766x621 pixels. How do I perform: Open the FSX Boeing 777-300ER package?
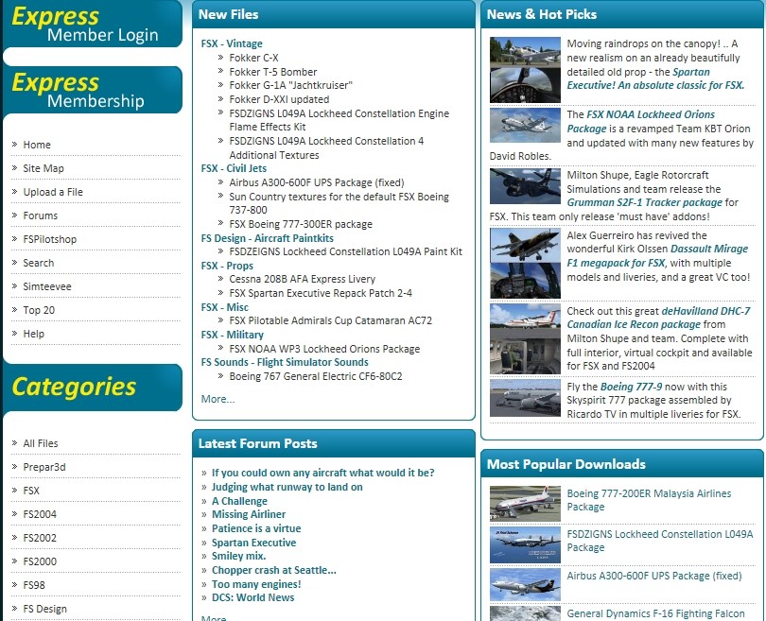(301, 224)
